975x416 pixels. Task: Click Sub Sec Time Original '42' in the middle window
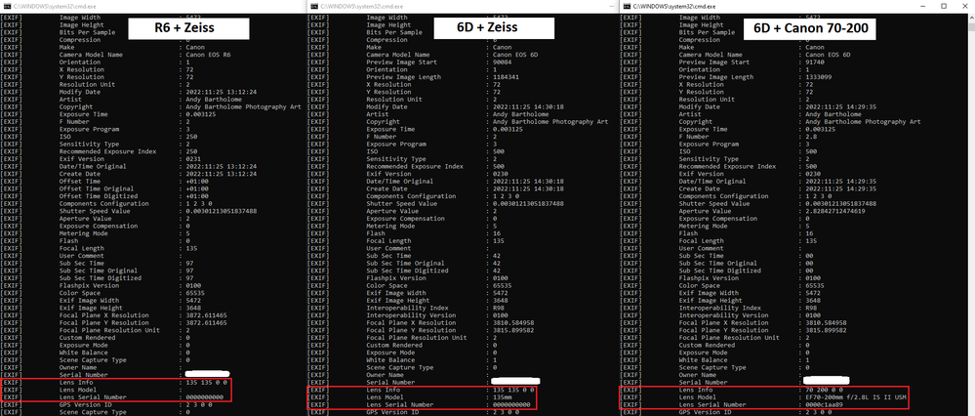tap(497, 263)
